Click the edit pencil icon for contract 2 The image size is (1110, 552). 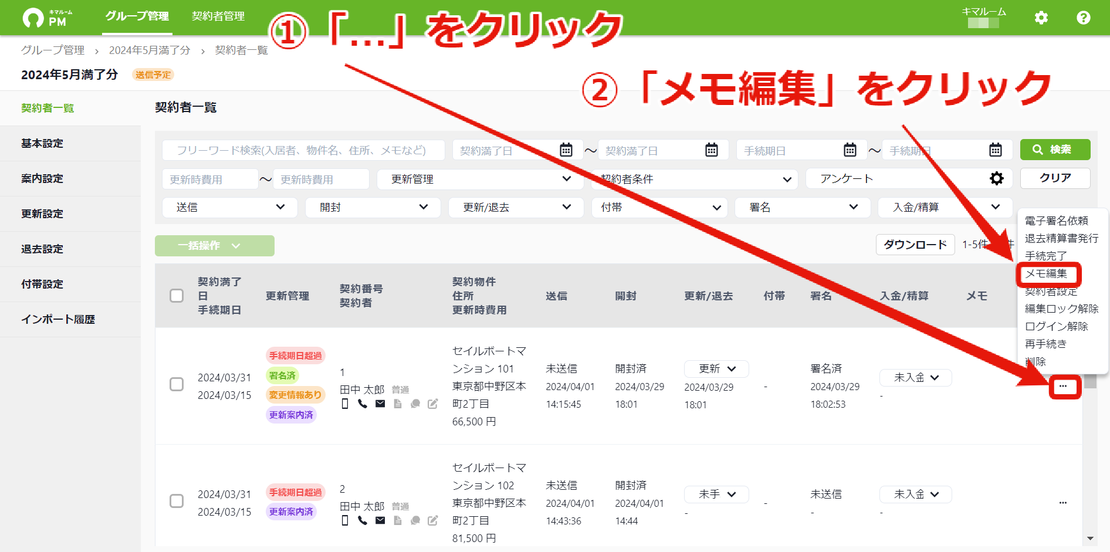[x=433, y=520]
